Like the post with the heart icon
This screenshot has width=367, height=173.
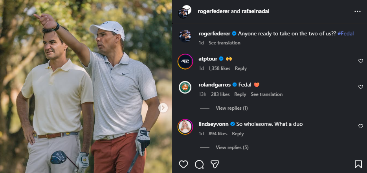coord(183,164)
